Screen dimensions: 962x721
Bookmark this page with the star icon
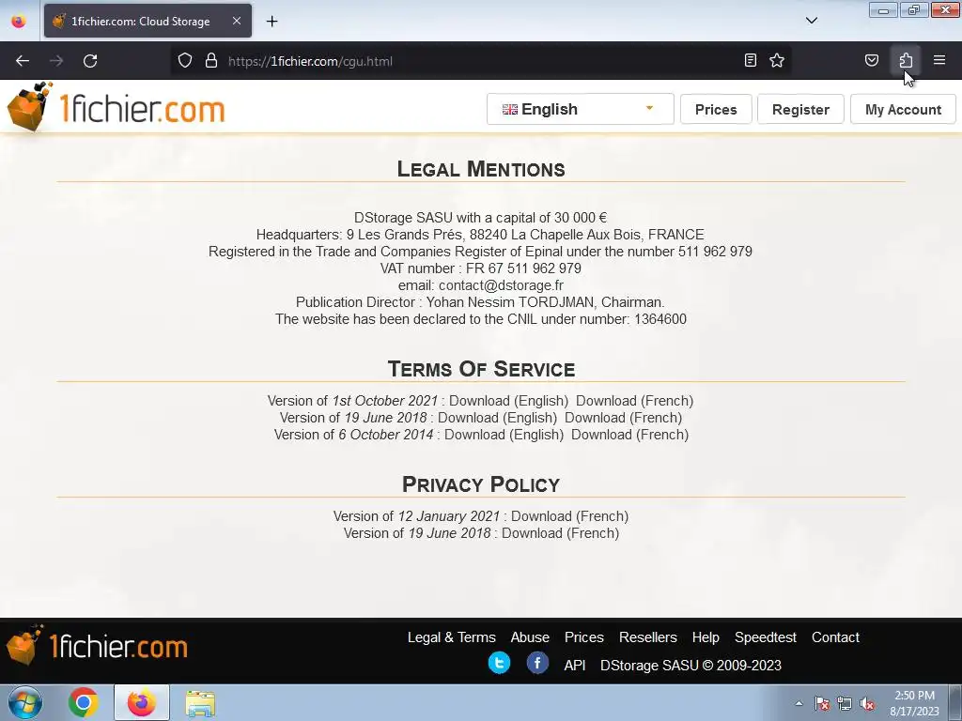coord(777,60)
